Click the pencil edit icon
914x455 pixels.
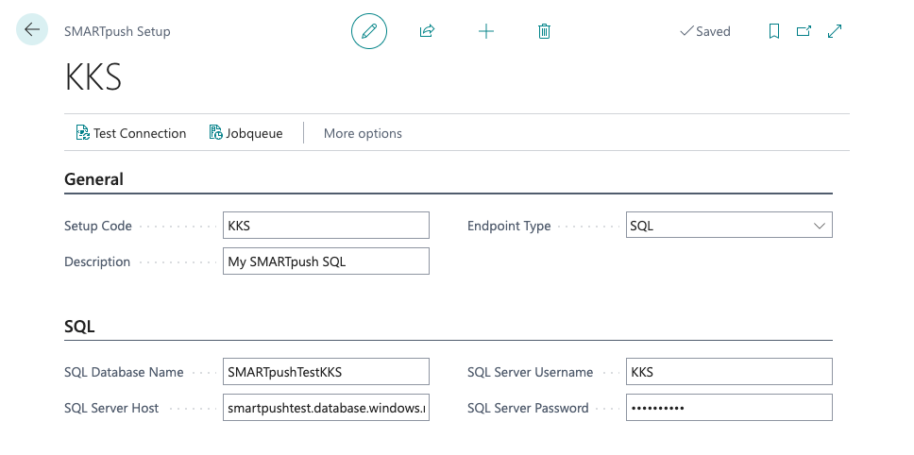(369, 31)
